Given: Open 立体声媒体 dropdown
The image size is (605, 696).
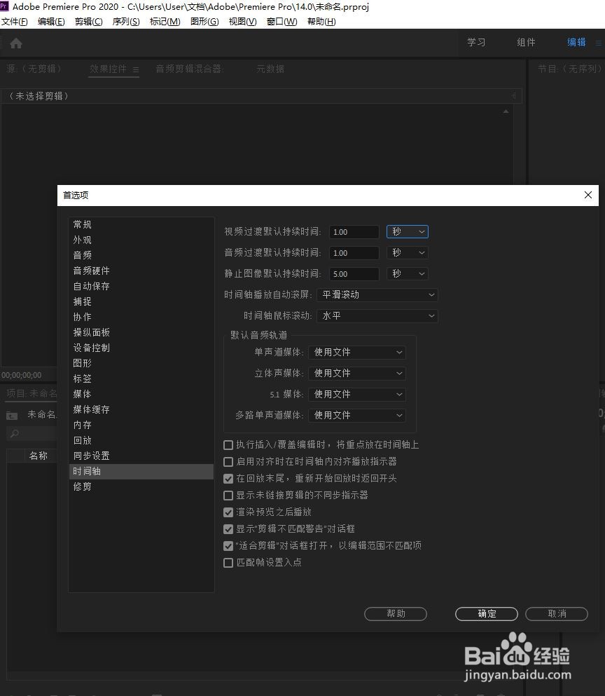Looking at the screenshot, I should (356, 374).
